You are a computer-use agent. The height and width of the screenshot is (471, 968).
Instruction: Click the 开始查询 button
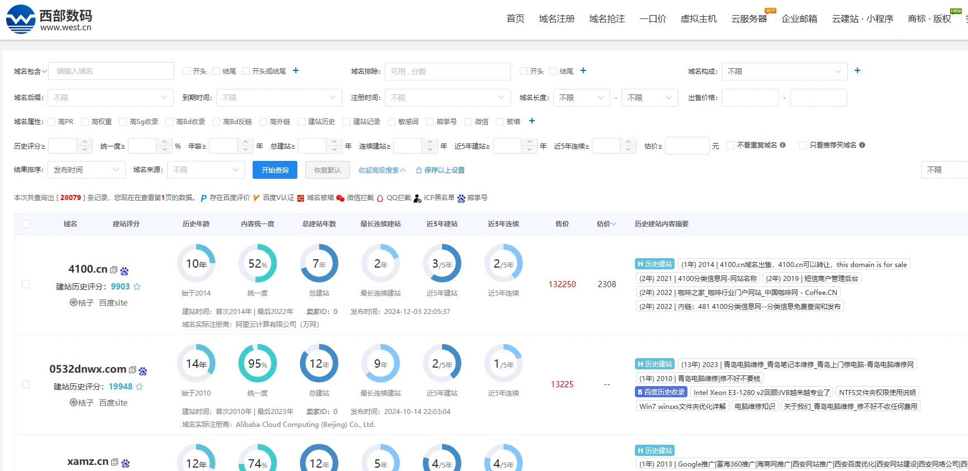pyautogui.click(x=275, y=170)
